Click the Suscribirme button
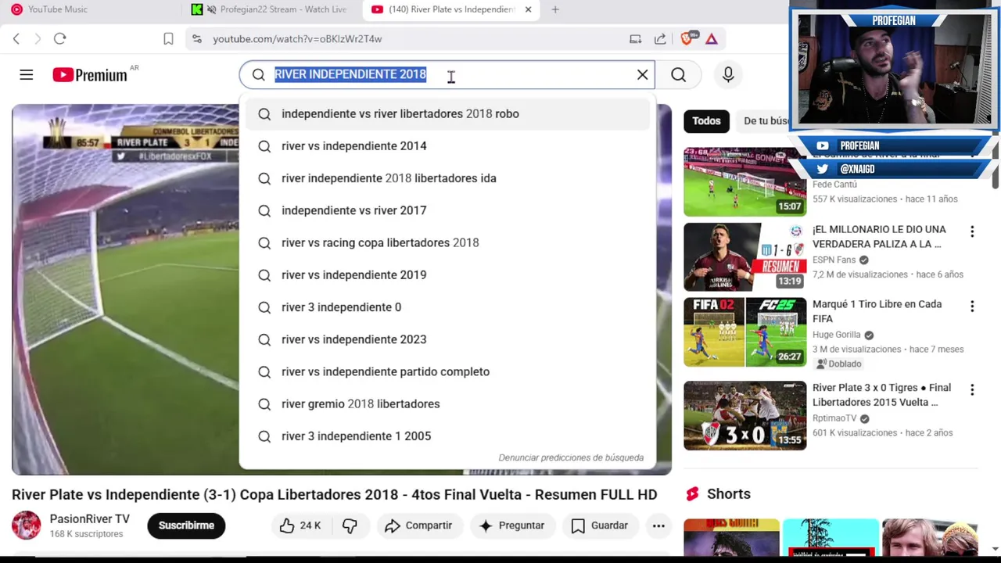 pyautogui.click(x=186, y=525)
